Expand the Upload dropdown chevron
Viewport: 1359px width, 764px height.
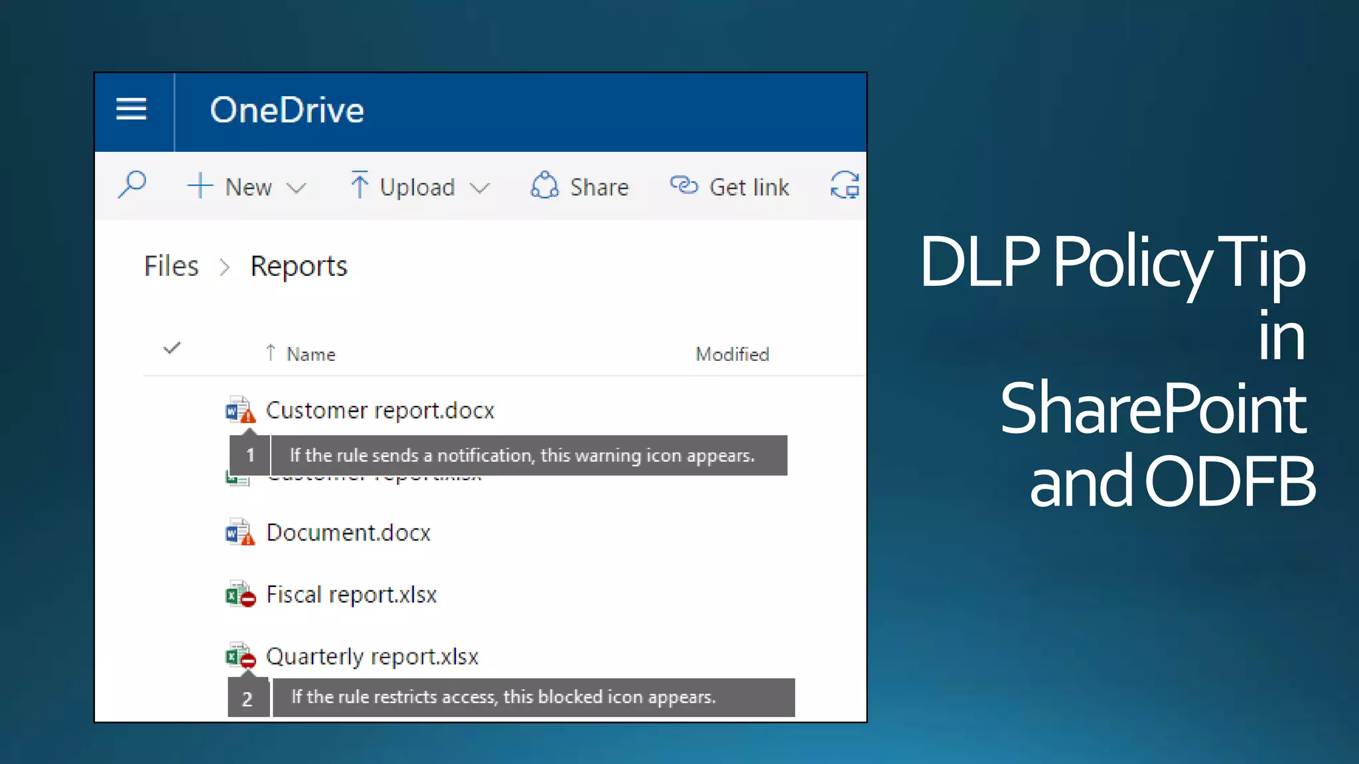[479, 189]
